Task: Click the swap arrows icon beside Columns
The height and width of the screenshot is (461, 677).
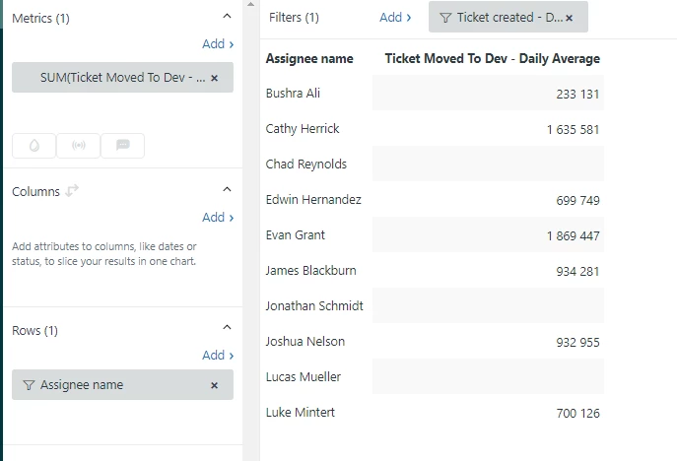Action: (x=72, y=191)
